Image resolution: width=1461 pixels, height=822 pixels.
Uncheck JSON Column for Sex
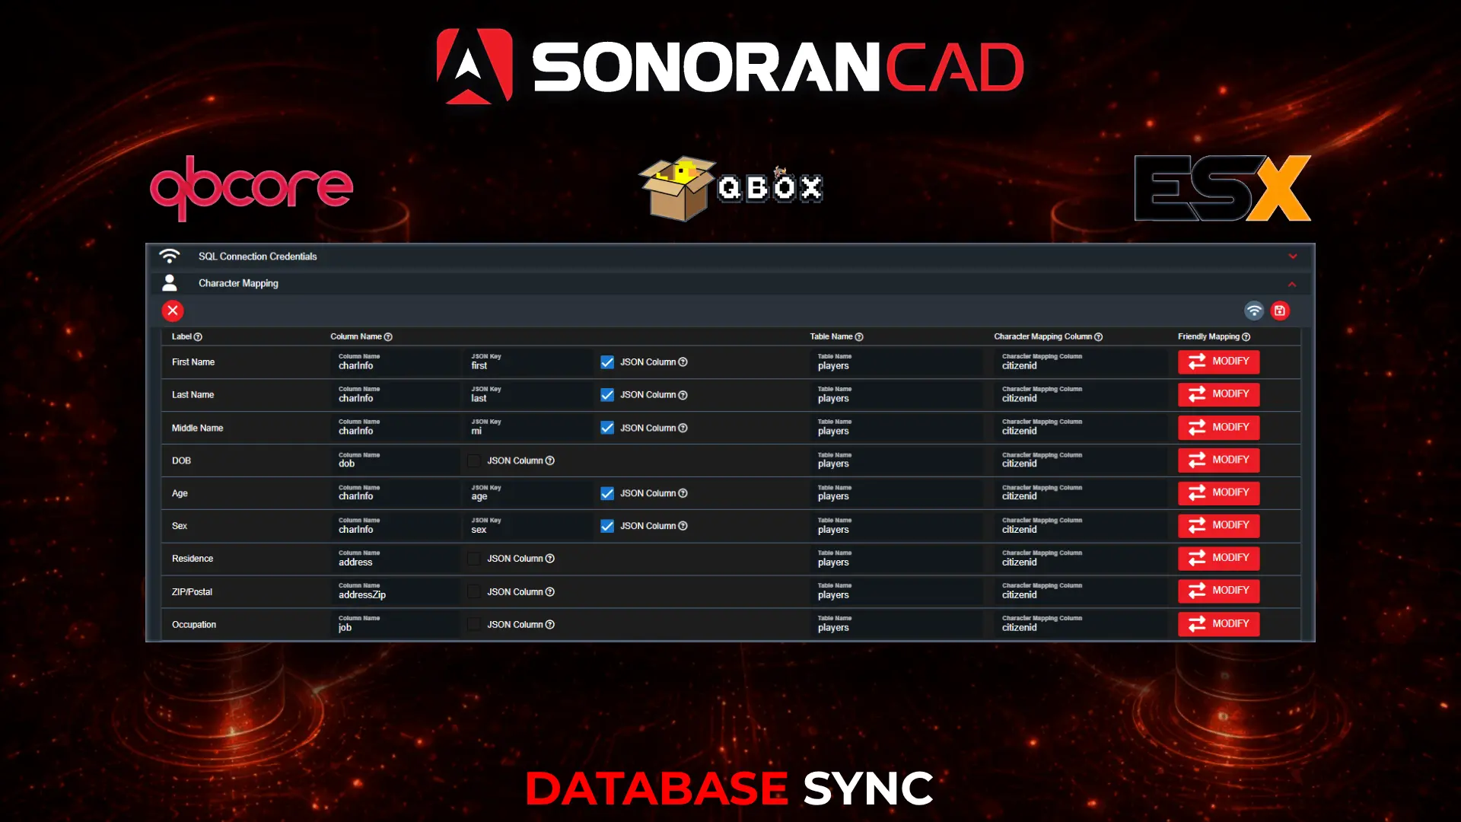[x=607, y=526]
